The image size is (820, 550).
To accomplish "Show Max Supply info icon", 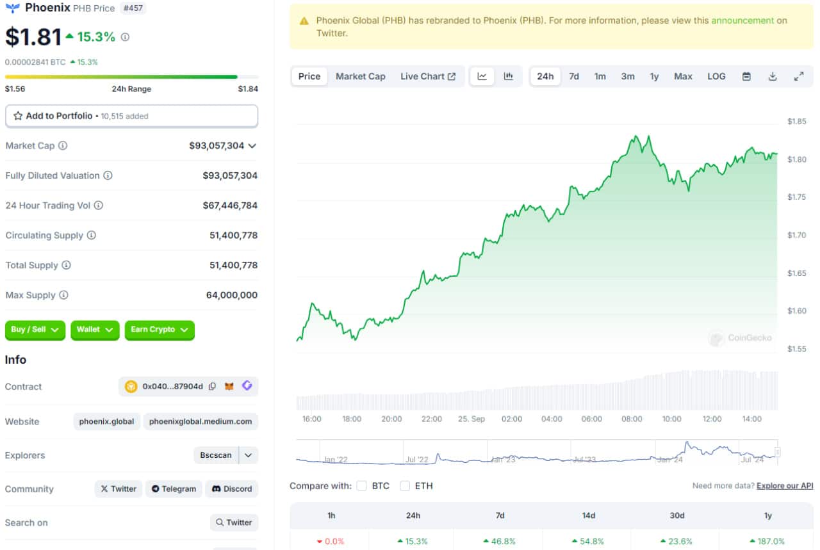I will tap(63, 295).
